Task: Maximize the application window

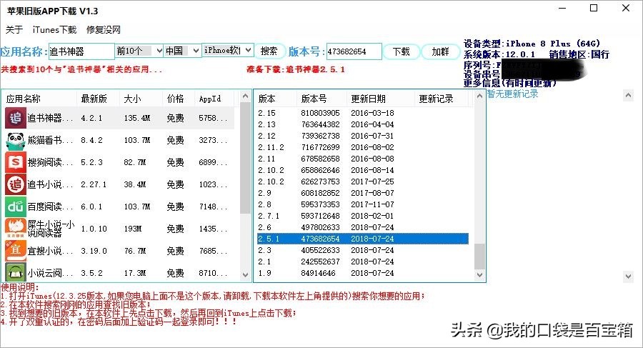Action: pos(594,8)
